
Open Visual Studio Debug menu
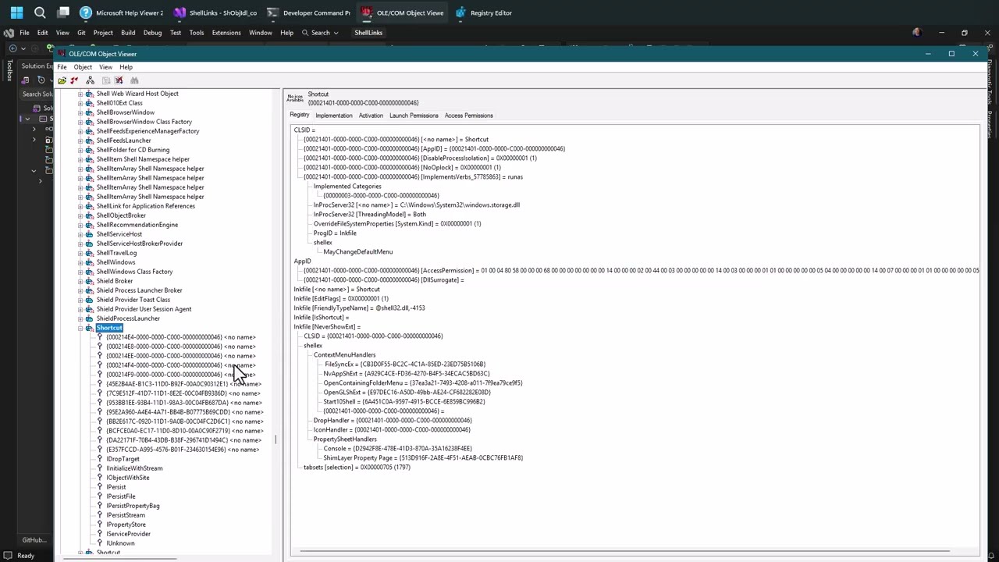(152, 33)
